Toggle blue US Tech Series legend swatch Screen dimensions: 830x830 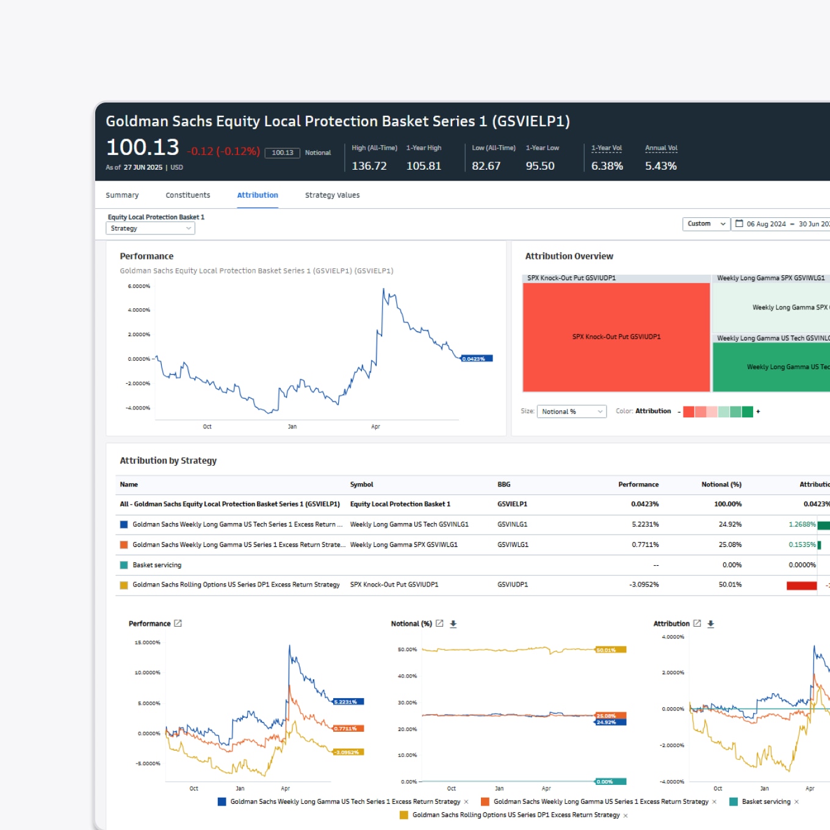point(222,802)
